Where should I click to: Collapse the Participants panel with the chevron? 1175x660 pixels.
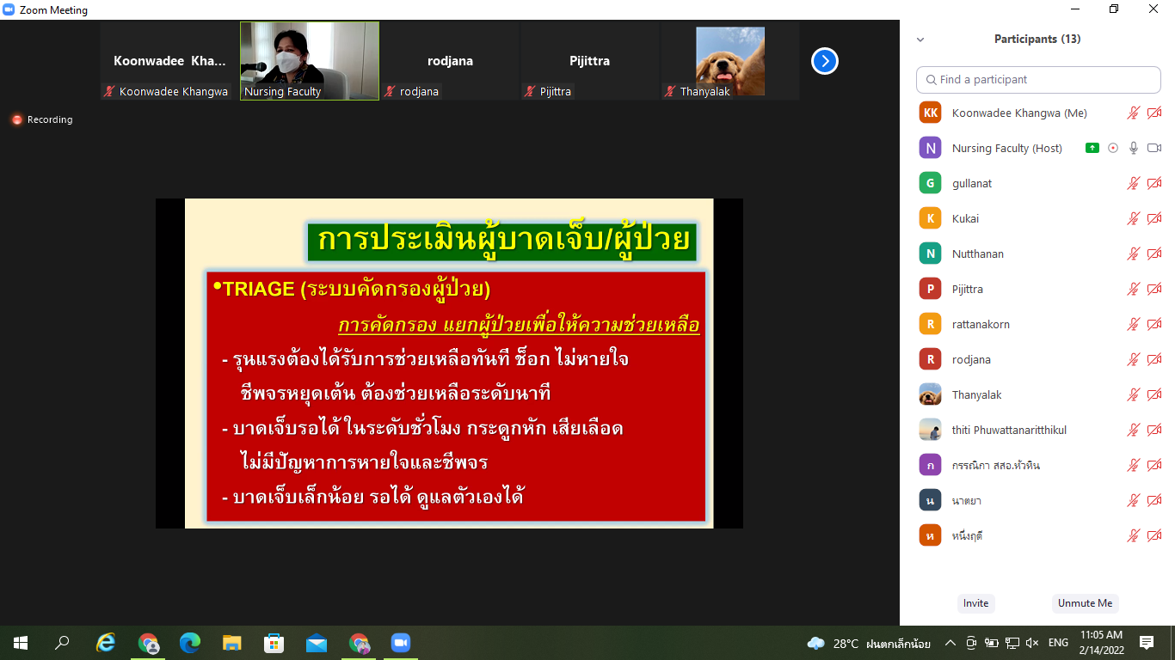click(x=920, y=40)
